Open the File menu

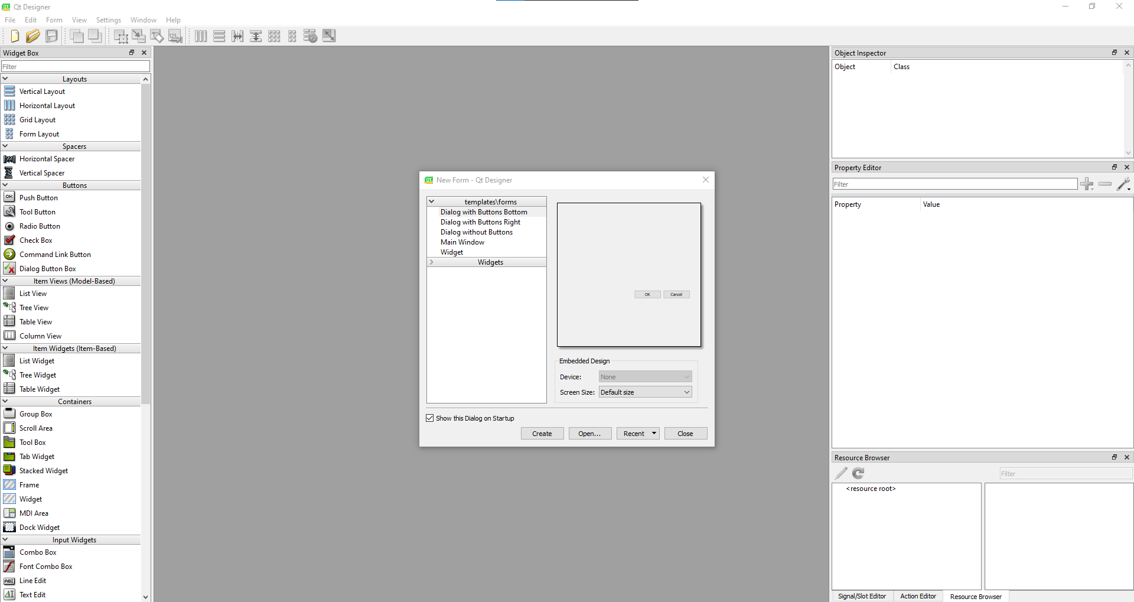click(x=10, y=20)
